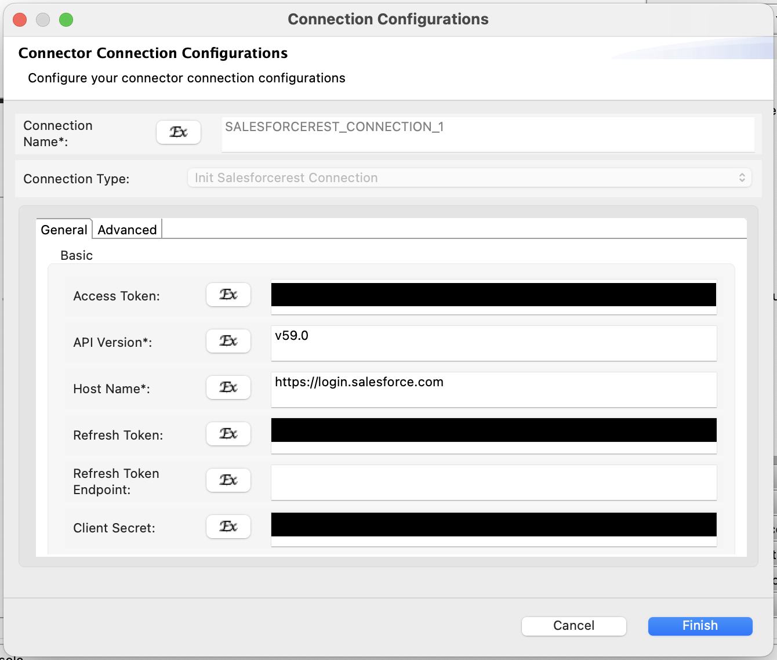Click 'Connector Connection Configurations' heading
777x660 pixels.
[153, 53]
